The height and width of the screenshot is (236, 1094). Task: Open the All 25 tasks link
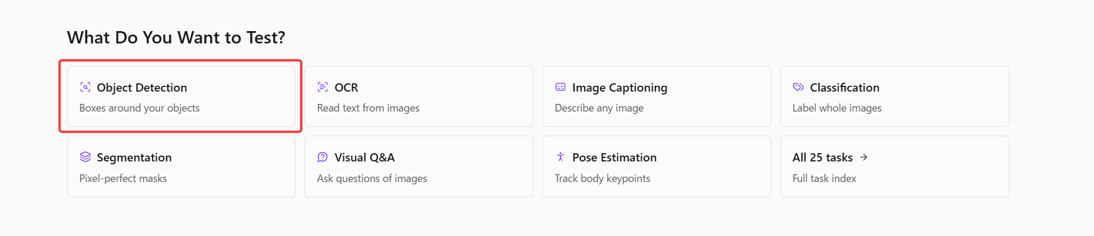coord(894,167)
